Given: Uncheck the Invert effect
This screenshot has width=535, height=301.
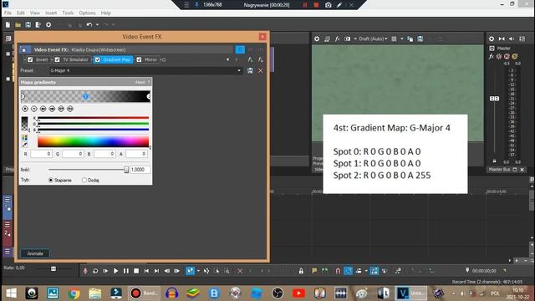Looking at the screenshot, I should [x=30, y=59].
